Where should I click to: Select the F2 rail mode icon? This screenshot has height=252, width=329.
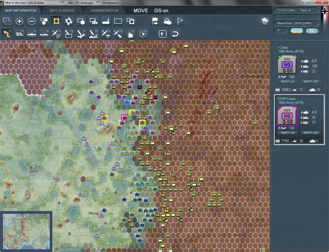point(20,34)
